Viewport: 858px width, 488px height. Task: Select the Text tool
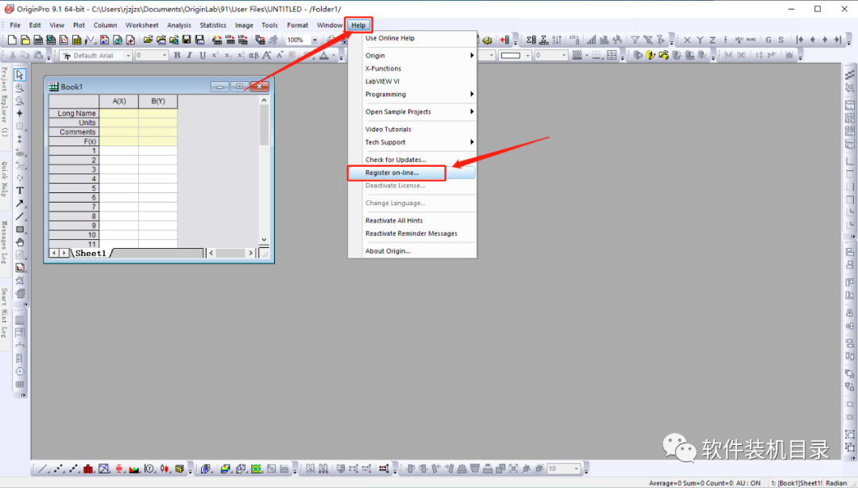click(x=20, y=191)
